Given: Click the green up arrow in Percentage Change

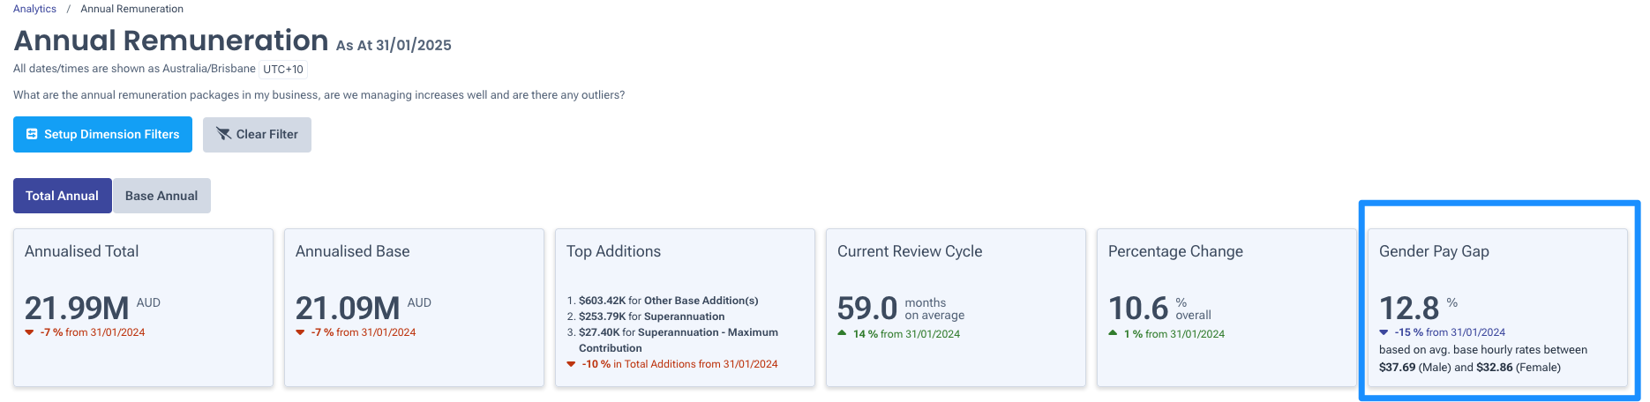Looking at the screenshot, I should tap(1113, 333).
